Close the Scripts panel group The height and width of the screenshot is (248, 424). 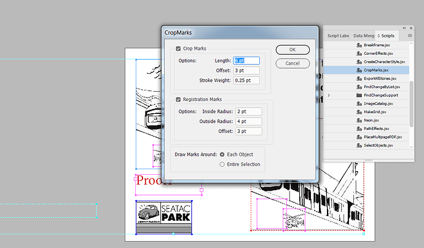411,28
